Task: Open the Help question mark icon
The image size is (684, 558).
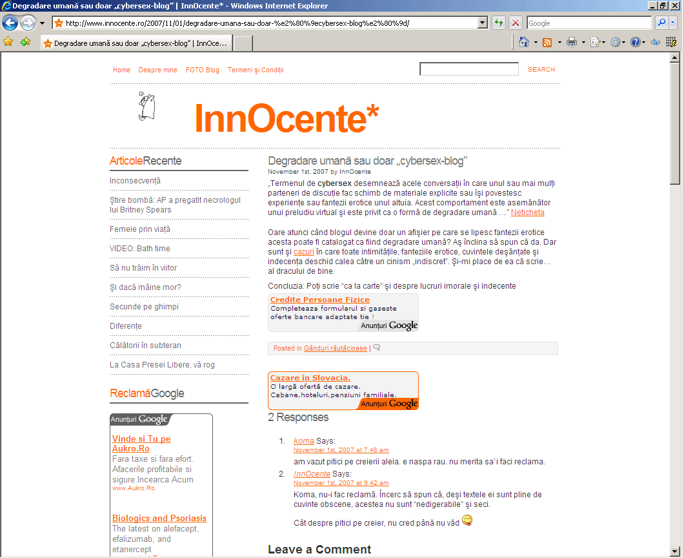Action: click(635, 43)
